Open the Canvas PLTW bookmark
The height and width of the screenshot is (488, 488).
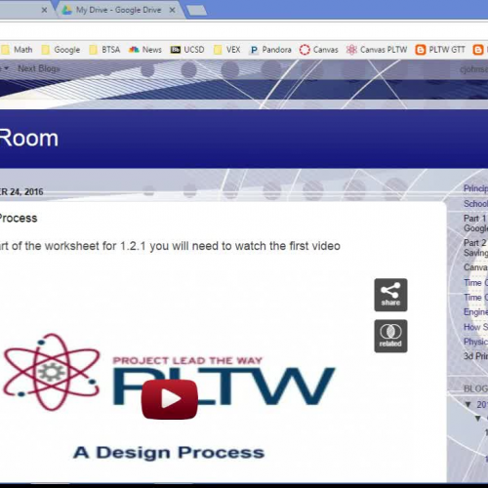377,50
